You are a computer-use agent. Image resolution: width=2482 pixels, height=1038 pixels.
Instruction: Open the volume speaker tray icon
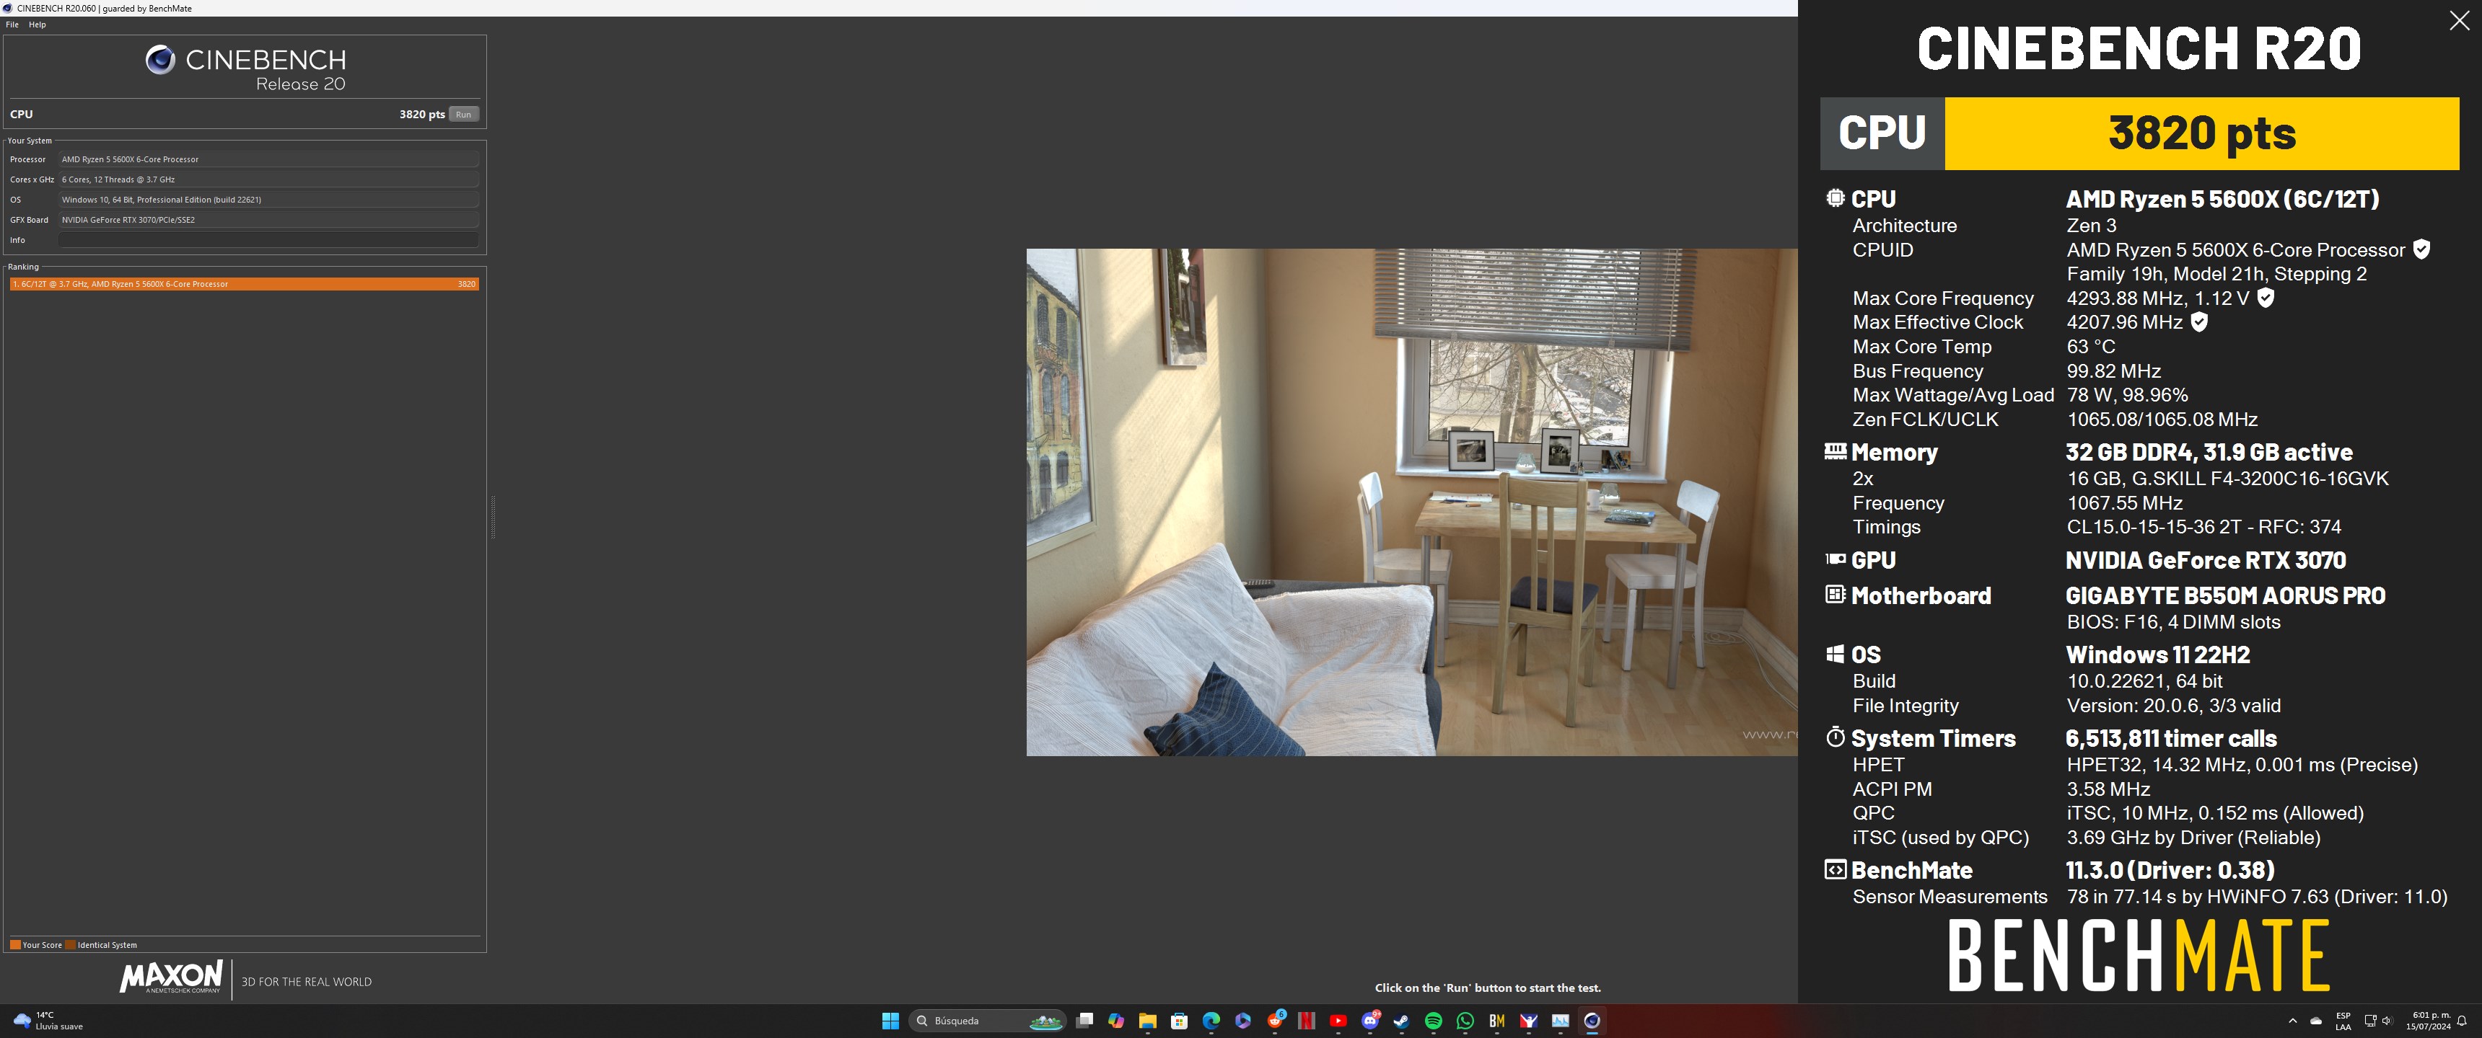click(2387, 1021)
